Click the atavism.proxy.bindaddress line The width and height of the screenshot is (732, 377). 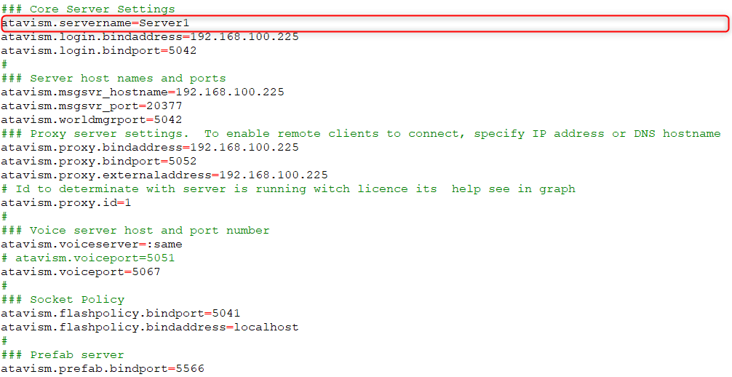[x=149, y=148]
